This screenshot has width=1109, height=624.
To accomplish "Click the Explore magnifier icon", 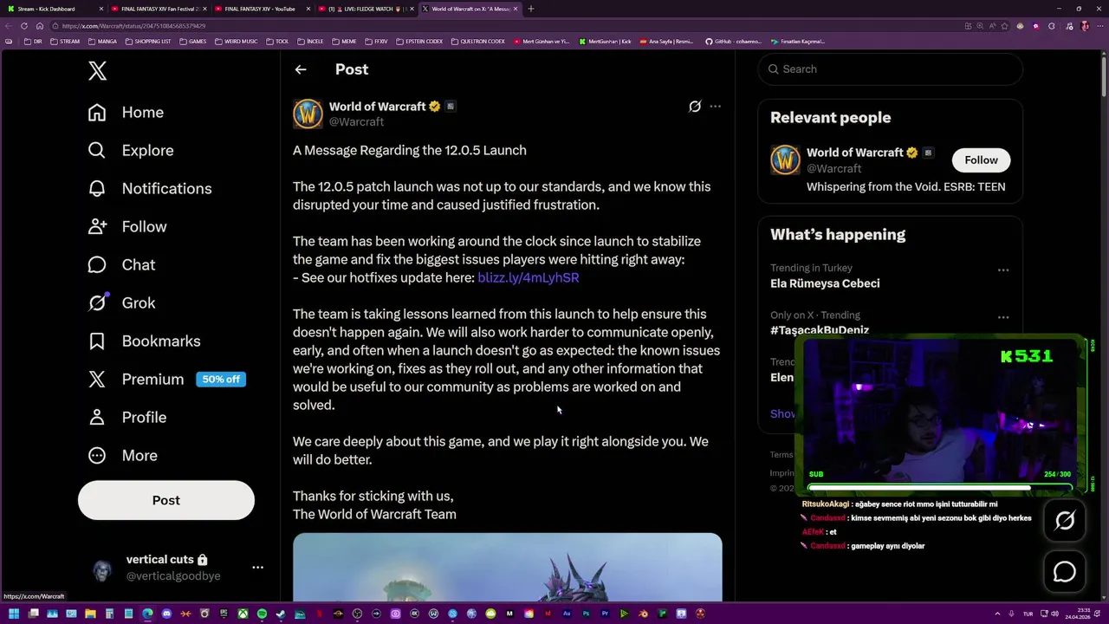I will coord(97,151).
